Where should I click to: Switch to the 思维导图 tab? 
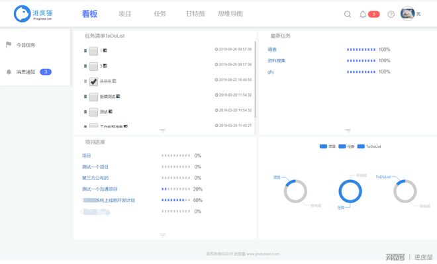click(230, 14)
